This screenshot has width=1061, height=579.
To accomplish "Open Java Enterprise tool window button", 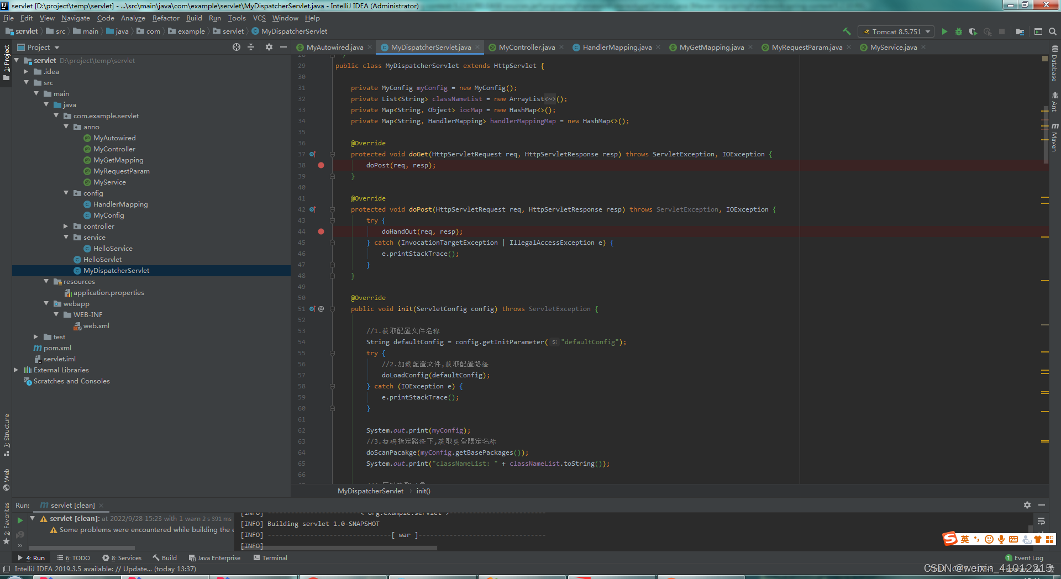I will tap(214, 557).
